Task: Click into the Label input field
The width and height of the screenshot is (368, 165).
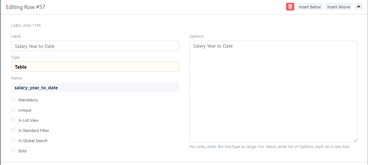Action: coord(95,46)
